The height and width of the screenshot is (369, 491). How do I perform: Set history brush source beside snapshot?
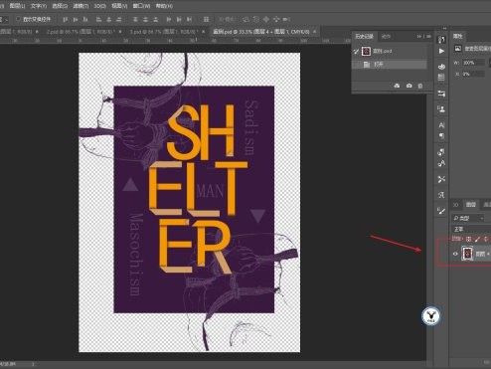(x=356, y=51)
